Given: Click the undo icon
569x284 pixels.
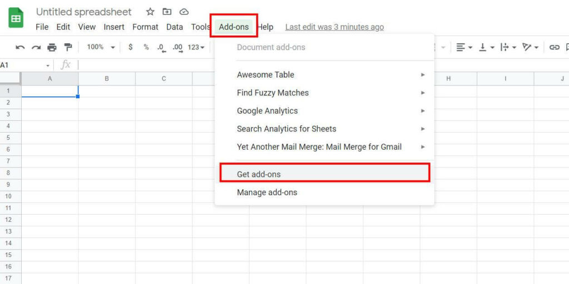Looking at the screenshot, I should tap(21, 47).
